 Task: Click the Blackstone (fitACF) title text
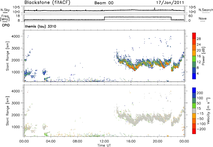click(47, 2)
